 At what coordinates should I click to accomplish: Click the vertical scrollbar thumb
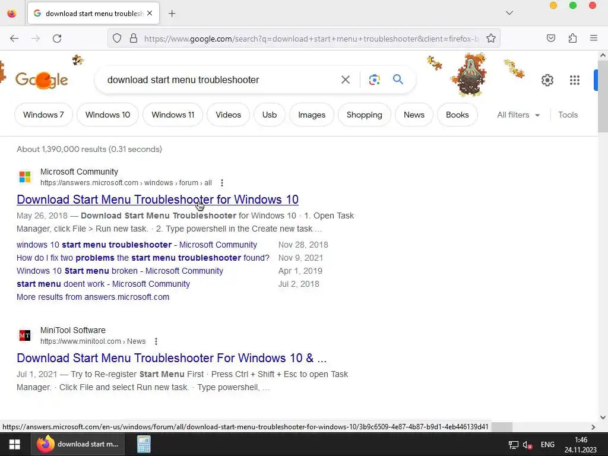[603, 97]
